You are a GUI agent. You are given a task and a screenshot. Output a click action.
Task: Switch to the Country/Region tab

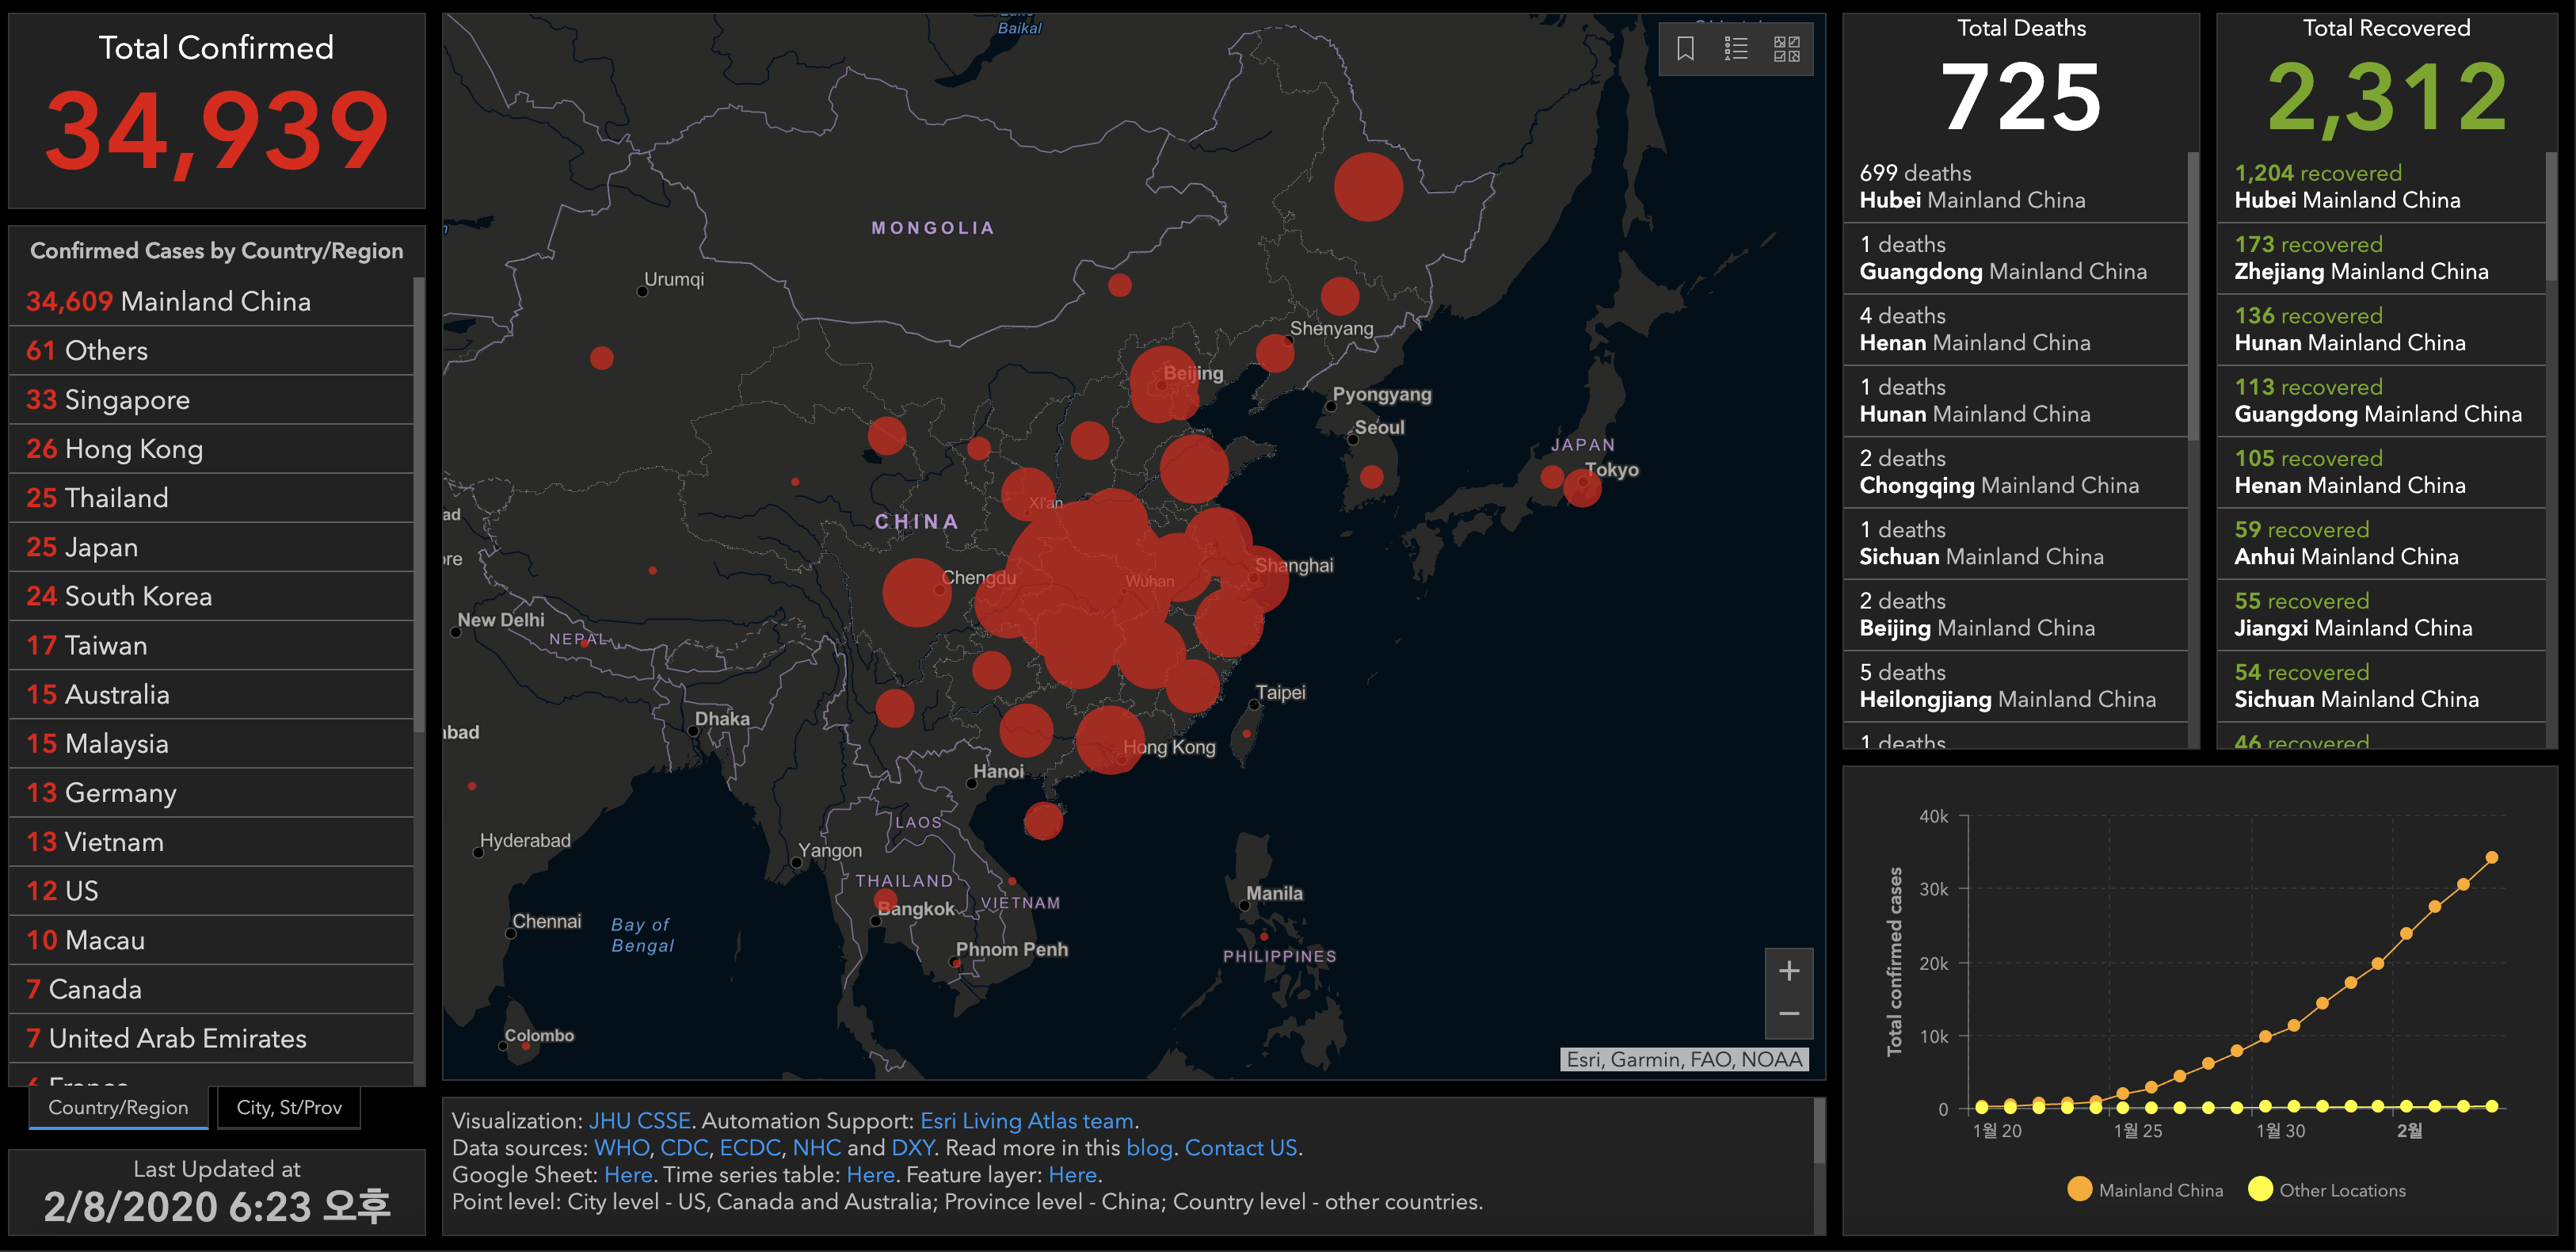tap(118, 1108)
